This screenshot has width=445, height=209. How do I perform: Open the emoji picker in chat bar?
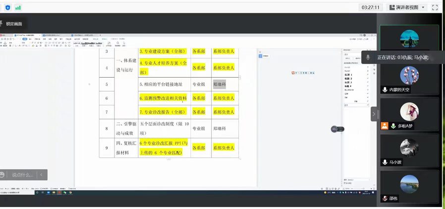(3, 174)
